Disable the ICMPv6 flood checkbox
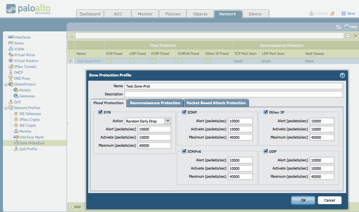 coord(184,152)
